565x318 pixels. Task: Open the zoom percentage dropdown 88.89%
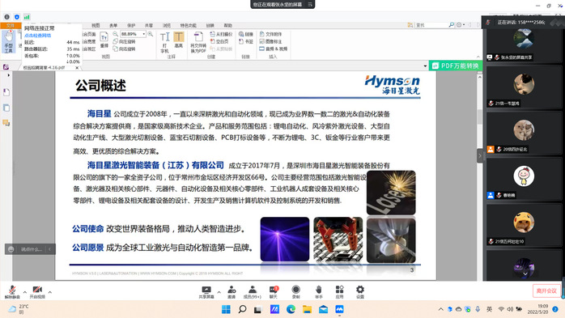(x=144, y=34)
